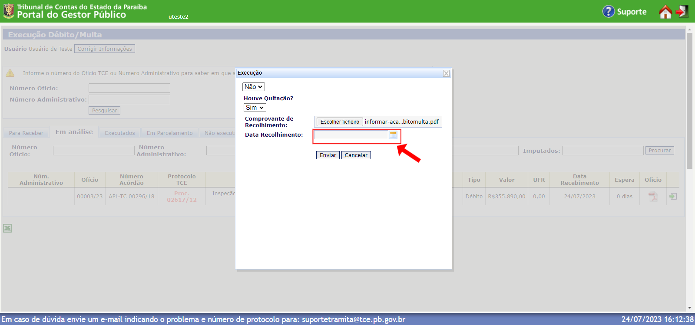Click the UFR column header
The width and height of the screenshot is (695, 325).
(x=539, y=180)
